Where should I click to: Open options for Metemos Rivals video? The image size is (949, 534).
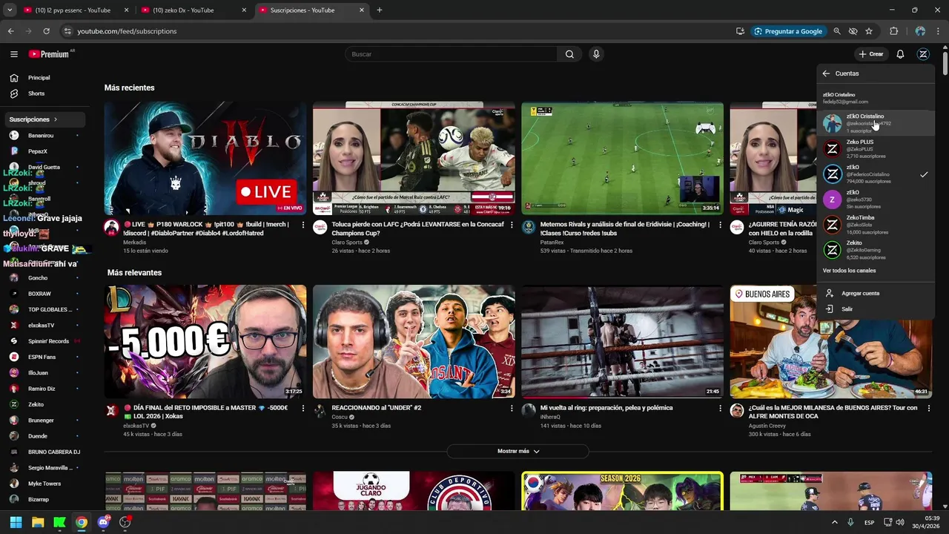tap(720, 225)
